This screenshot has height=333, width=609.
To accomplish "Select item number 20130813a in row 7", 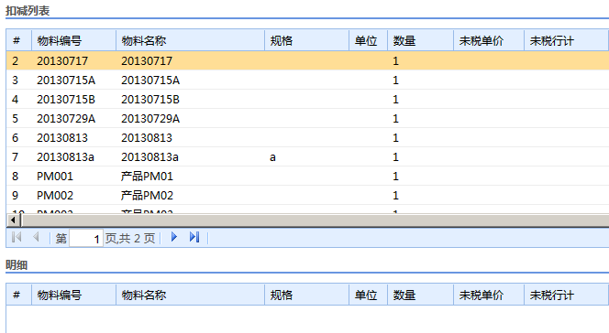I will pos(66,157).
